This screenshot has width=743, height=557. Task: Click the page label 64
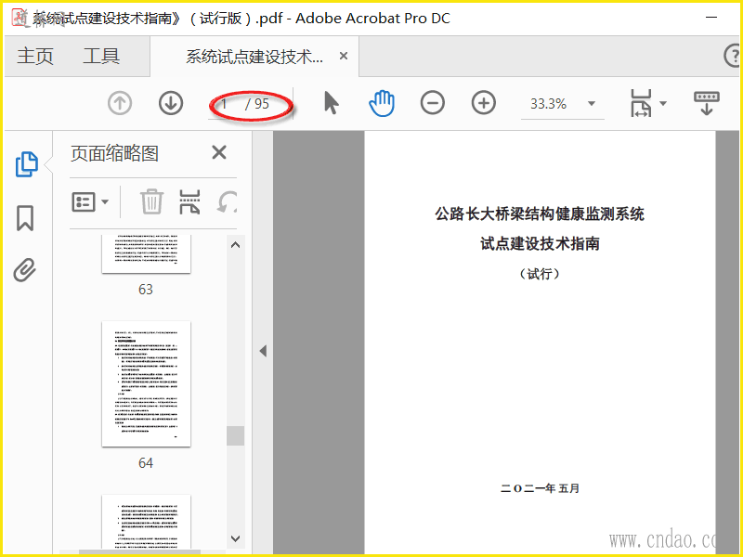point(146,462)
